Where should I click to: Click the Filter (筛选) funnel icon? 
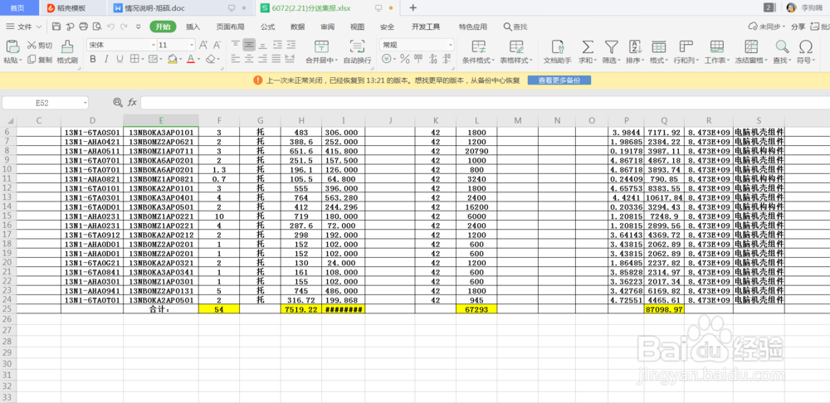[612, 46]
